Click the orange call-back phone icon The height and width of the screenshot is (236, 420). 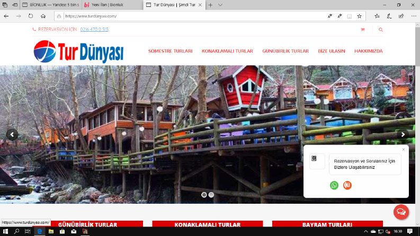(x=347, y=185)
